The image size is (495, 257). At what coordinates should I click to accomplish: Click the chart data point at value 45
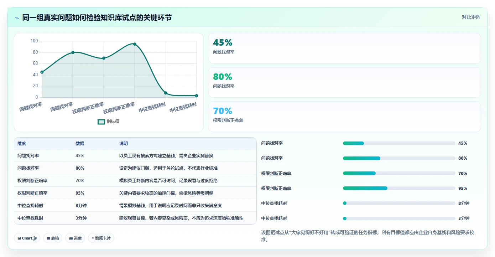pos(42,72)
